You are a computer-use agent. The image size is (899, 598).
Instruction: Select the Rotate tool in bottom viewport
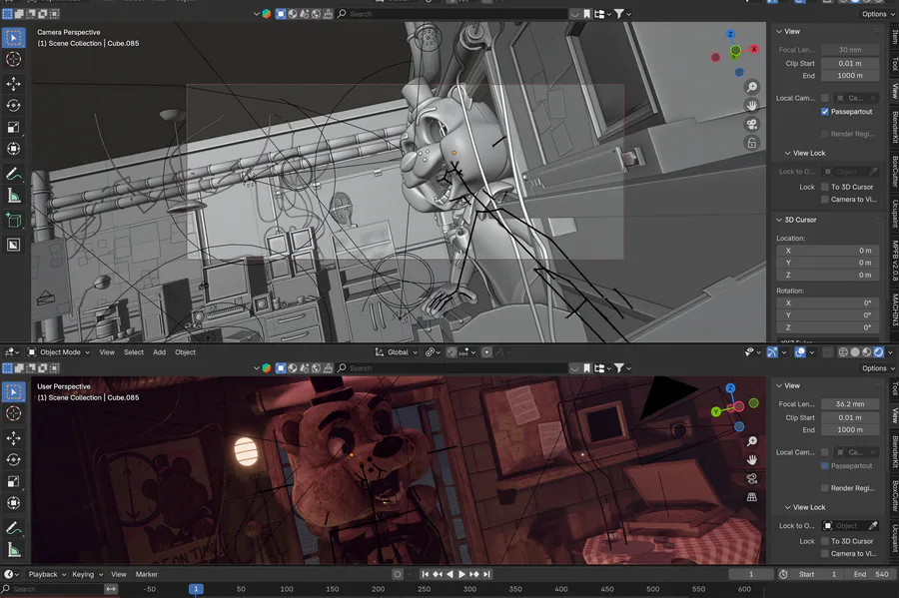13,460
